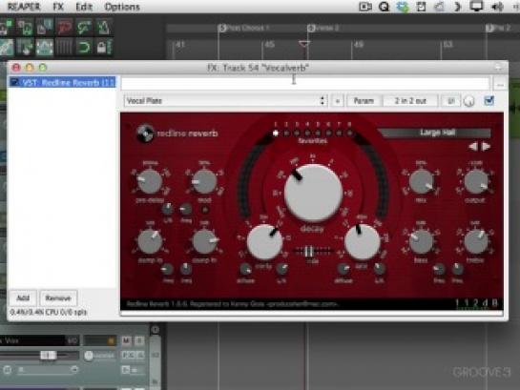Click the treble knob
The height and width of the screenshot is (390, 520).
point(476,241)
